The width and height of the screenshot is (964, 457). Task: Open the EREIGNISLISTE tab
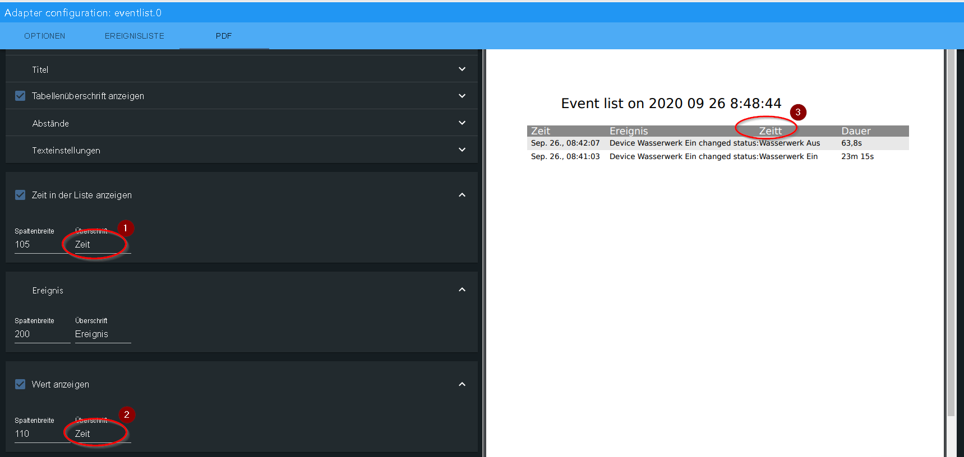[x=135, y=36]
